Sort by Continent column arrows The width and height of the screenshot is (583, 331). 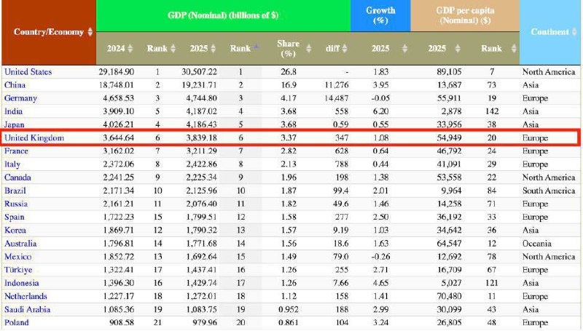click(574, 32)
